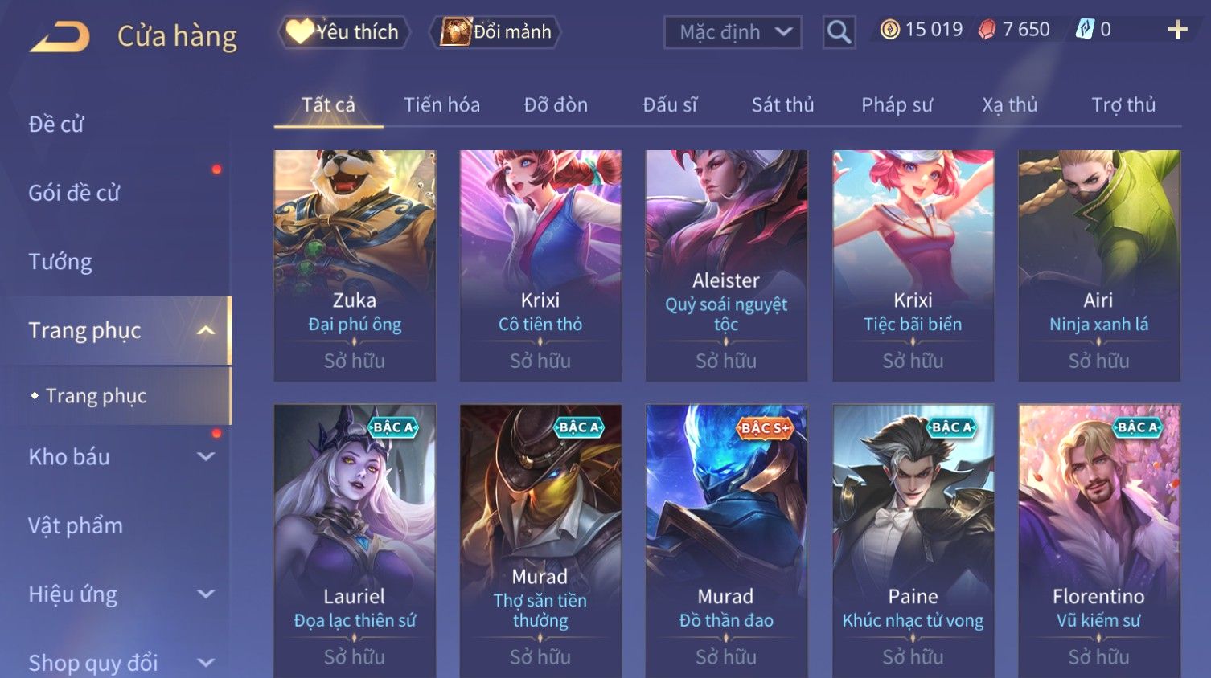Click the gold coin balance icon
This screenshot has width=1211, height=678.
pos(889,30)
